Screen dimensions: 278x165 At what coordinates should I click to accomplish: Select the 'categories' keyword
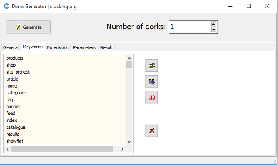pyautogui.click(x=17, y=93)
